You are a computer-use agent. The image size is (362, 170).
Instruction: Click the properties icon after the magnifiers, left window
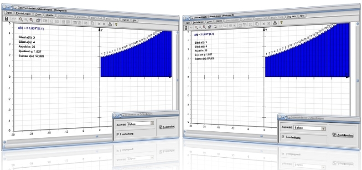pos(38,20)
